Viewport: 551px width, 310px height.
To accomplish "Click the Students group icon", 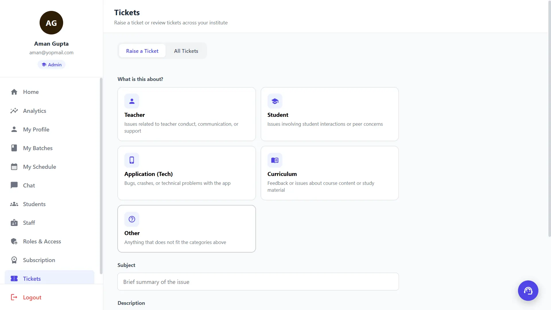I will (x=14, y=204).
